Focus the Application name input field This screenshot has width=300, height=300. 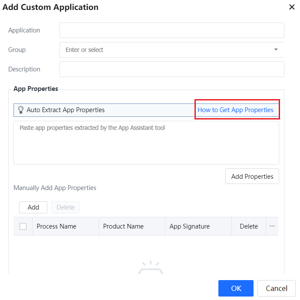[171, 30]
